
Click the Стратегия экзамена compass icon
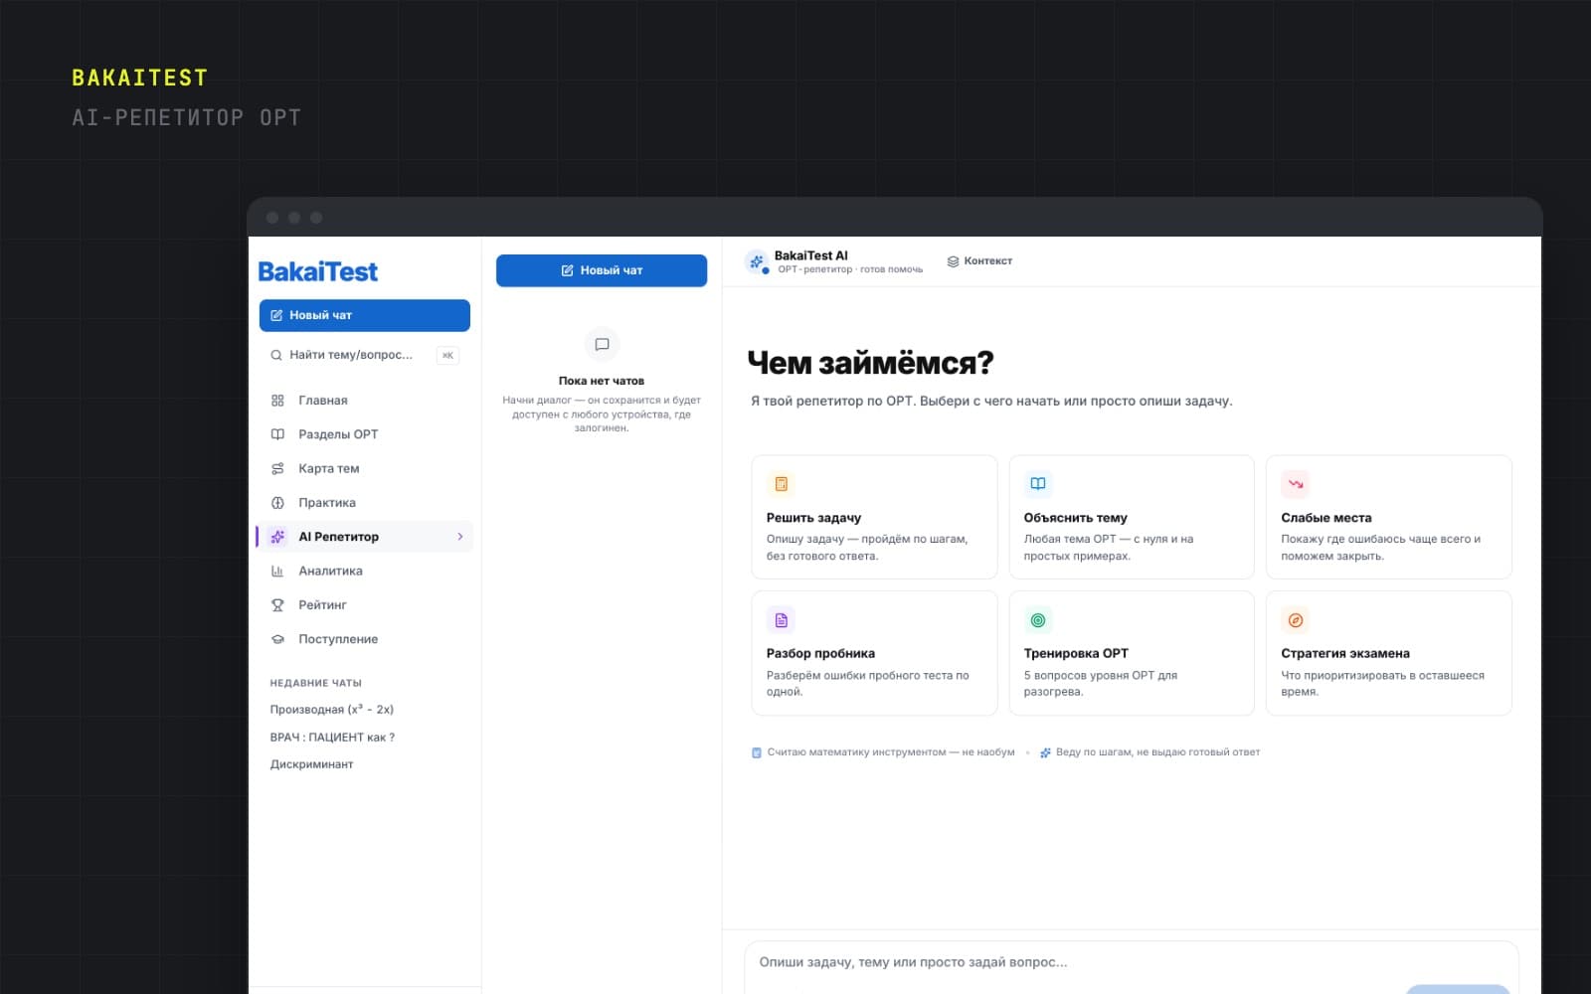(x=1296, y=620)
